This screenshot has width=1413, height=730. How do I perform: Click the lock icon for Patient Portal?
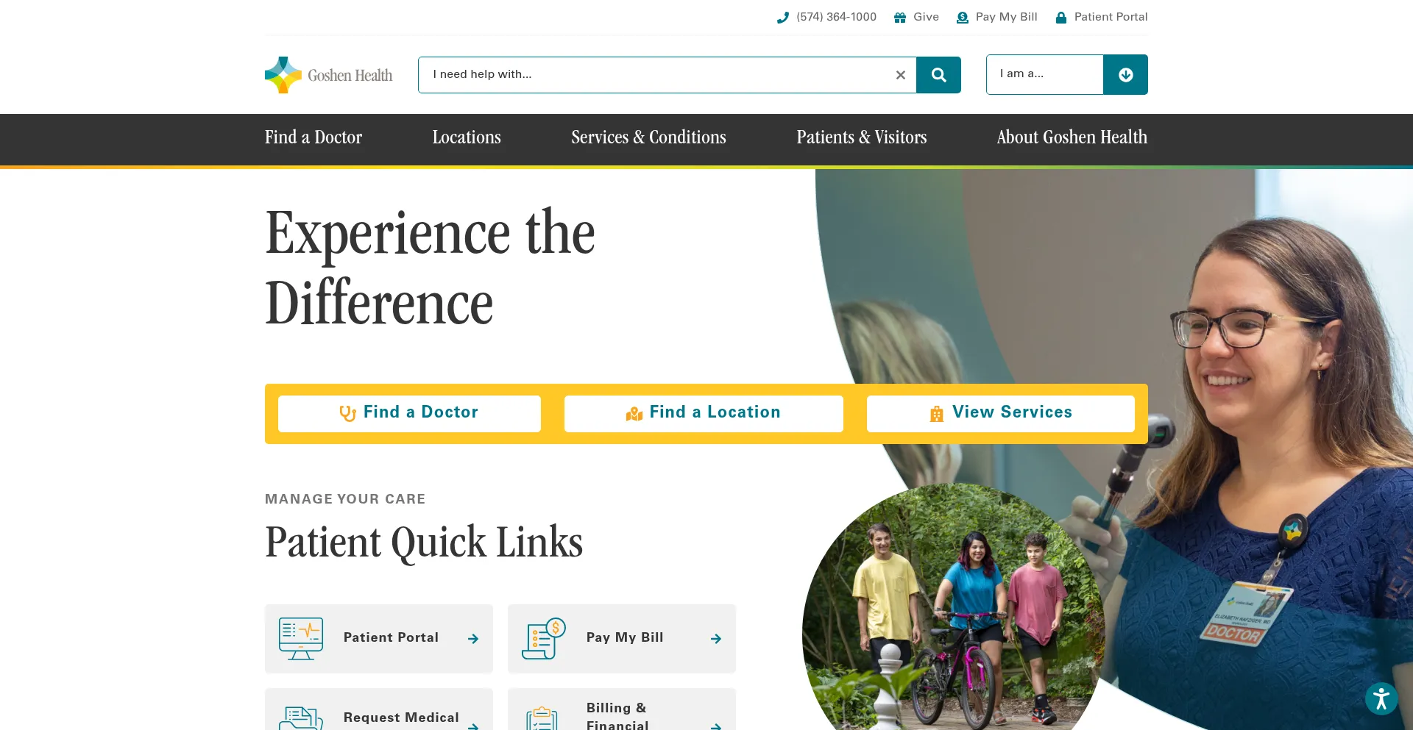click(x=1060, y=18)
